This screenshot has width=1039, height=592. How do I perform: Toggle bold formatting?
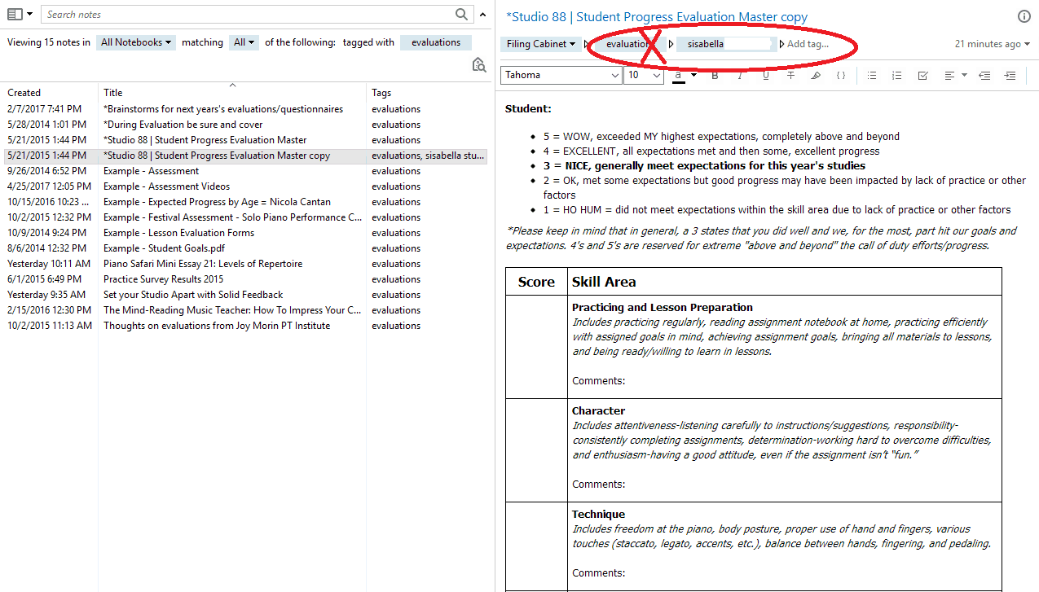point(715,76)
